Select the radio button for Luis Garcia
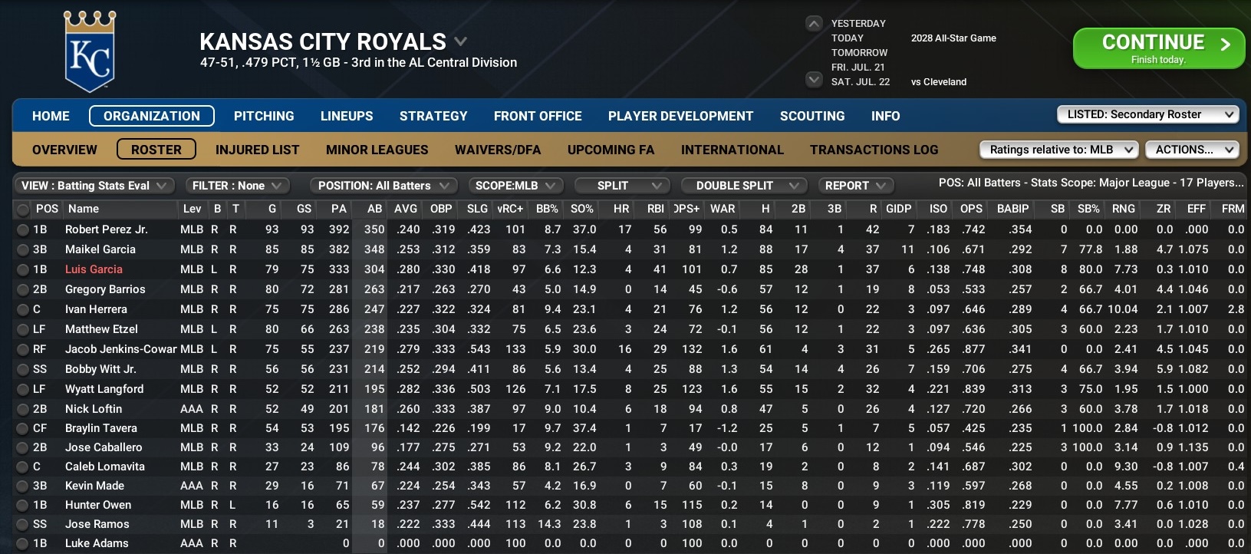This screenshot has width=1251, height=554. (22, 269)
